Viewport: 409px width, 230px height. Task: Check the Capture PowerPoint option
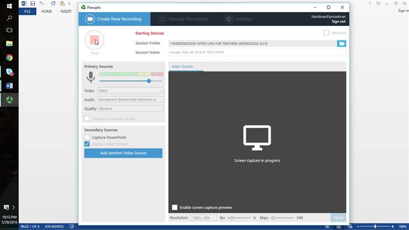pos(87,137)
